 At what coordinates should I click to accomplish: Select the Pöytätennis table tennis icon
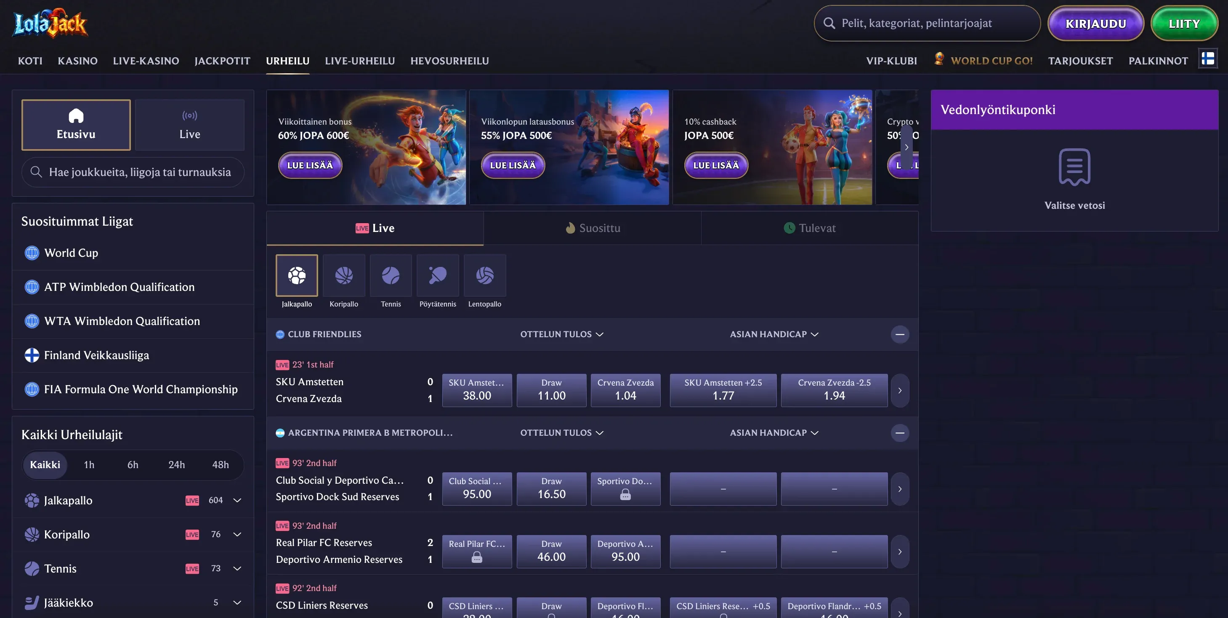click(x=438, y=275)
